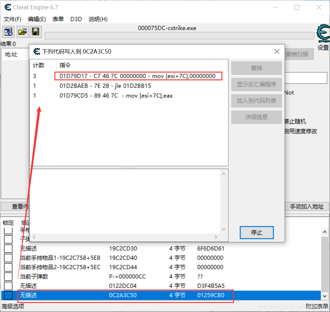Open the 说明(H) menu
Screen dimensions: 330x312
[x=98, y=19]
